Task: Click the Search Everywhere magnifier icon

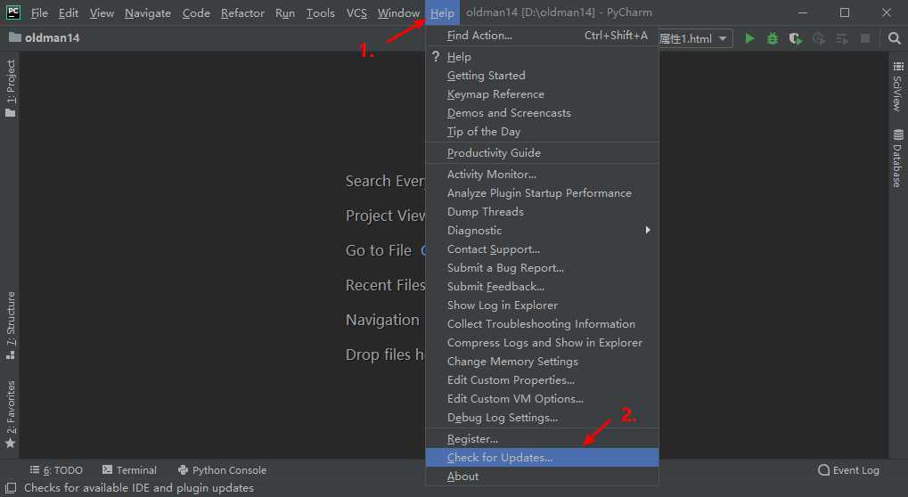Action: tap(894, 39)
